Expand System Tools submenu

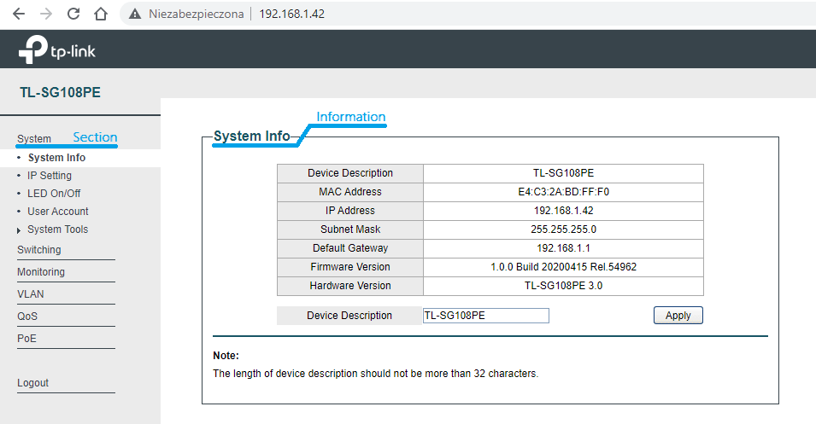57,229
